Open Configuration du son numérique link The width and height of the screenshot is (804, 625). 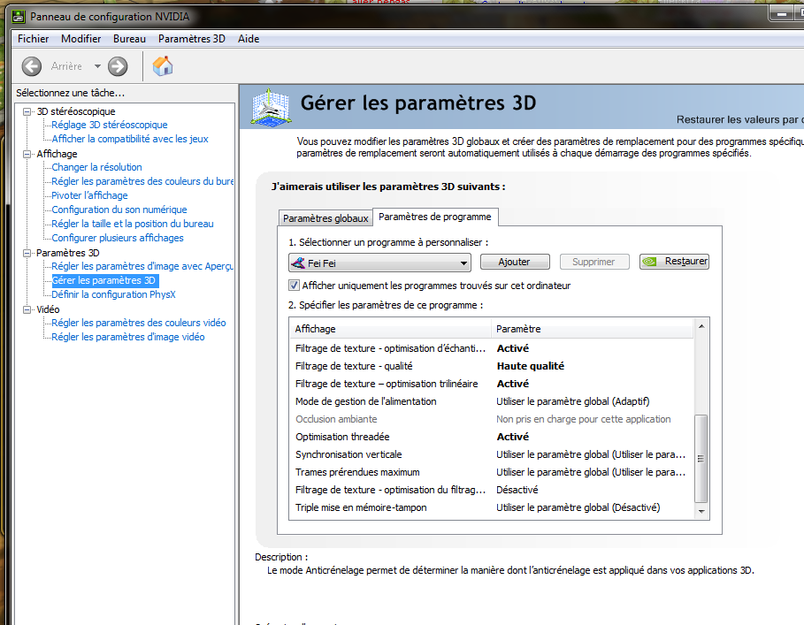(x=119, y=210)
